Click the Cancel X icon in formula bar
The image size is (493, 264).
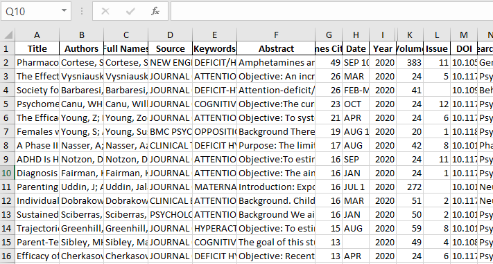tap(105, 11)
